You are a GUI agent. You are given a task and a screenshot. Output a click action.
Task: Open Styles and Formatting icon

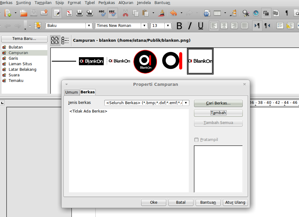click(x=37, y=26)
